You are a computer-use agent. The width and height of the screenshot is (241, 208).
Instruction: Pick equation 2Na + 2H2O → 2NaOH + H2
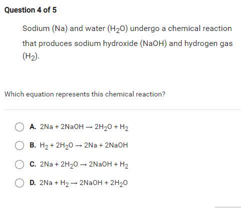coord(84,165)
